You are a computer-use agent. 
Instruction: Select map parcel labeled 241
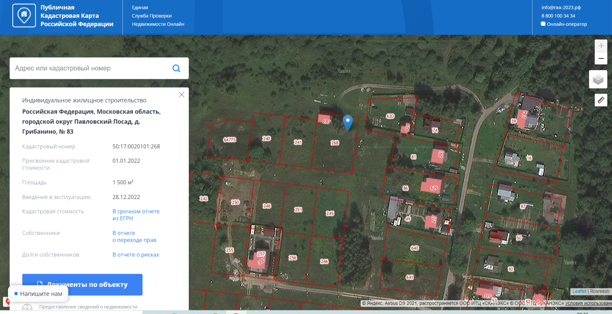coord(298,143)
